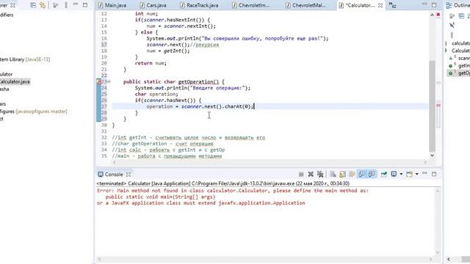Select Calculator.java in Package Explorer
Viewport: 470px width, 264px height.
pyautogui.click(x=15, y=81)
